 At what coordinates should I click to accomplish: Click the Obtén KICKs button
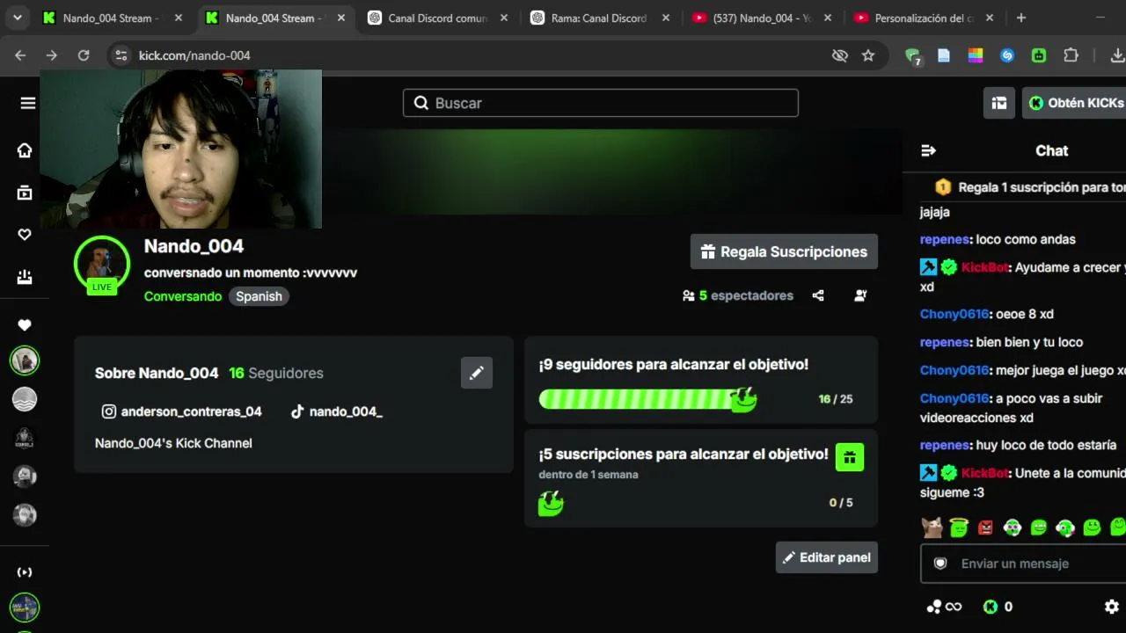pos(1074,103)
